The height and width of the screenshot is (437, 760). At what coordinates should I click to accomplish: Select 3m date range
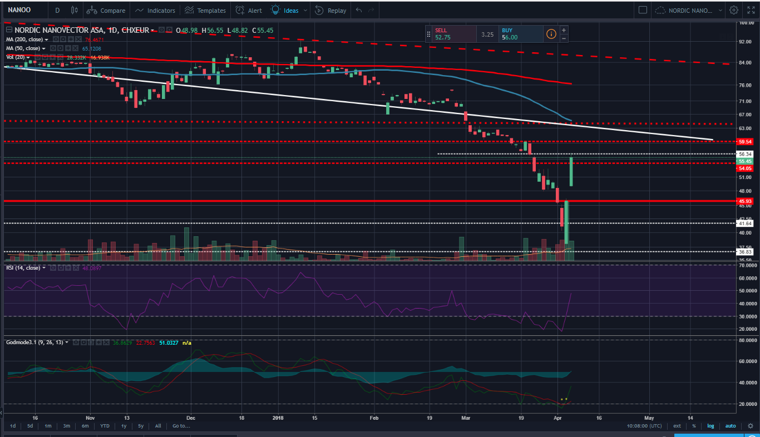(66, 426)
